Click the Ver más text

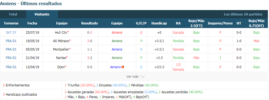132,77
